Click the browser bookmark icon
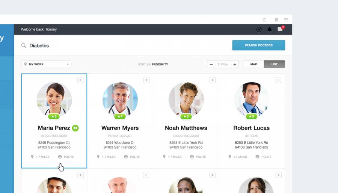 [x=276, y=20]
